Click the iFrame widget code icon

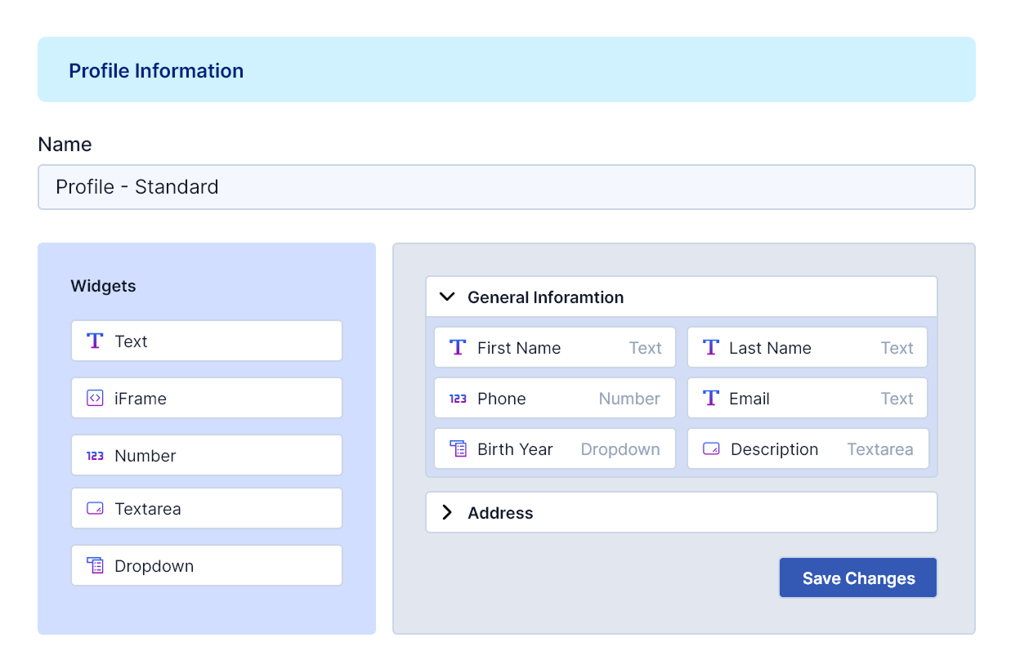[95, 399]
